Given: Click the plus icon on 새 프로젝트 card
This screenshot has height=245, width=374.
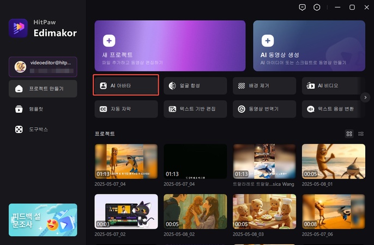Looking at the screenshot, I should [109, 41].
